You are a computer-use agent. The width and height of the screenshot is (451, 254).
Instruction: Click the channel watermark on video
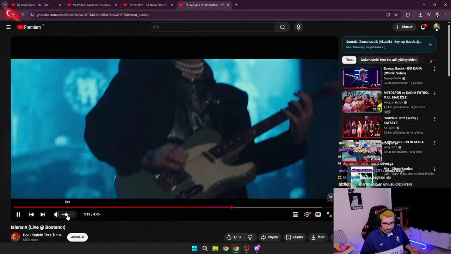click(330, 197)
